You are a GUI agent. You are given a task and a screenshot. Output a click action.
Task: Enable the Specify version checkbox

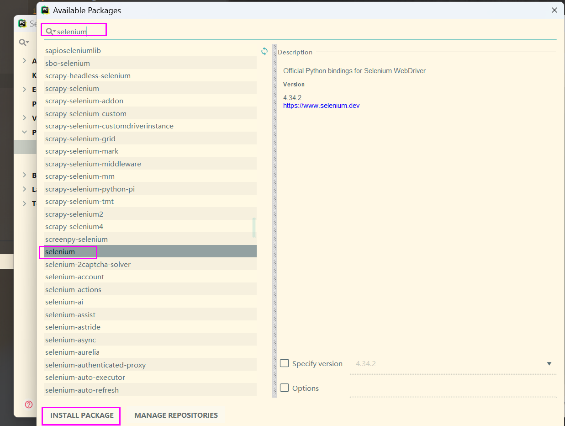(x=285, y=363)
